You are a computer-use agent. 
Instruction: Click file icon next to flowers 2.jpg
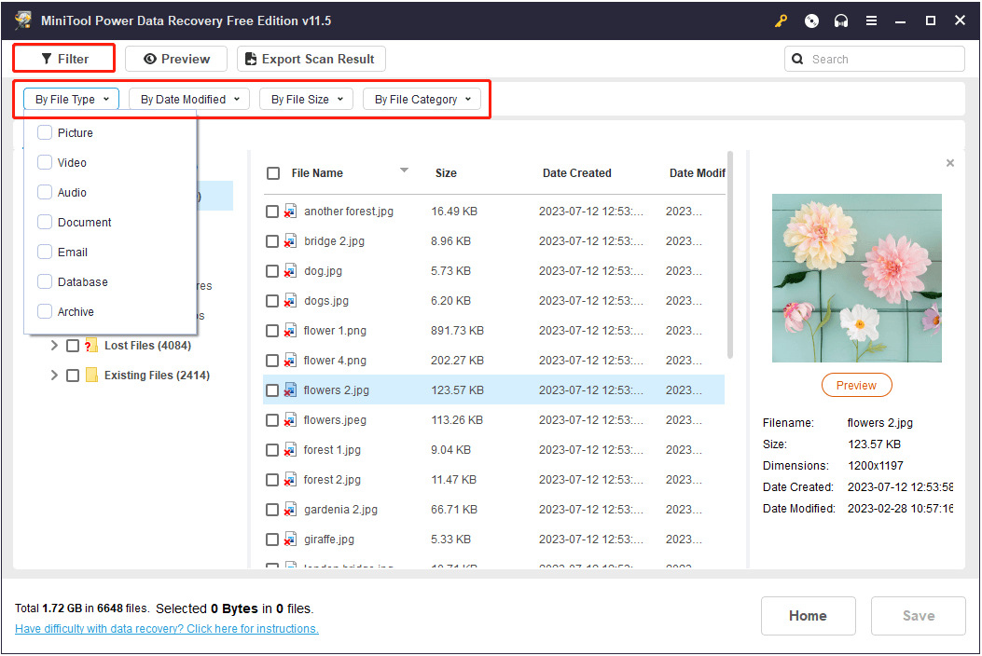point(290,390)
